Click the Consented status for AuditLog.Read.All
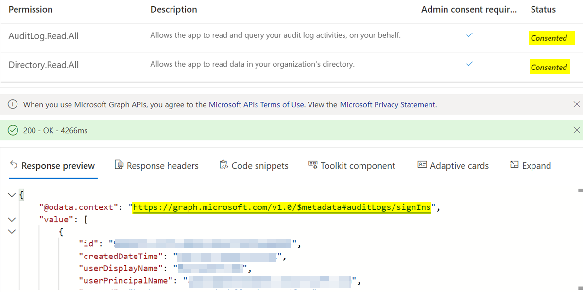The image size is (583, 292). 549,38
